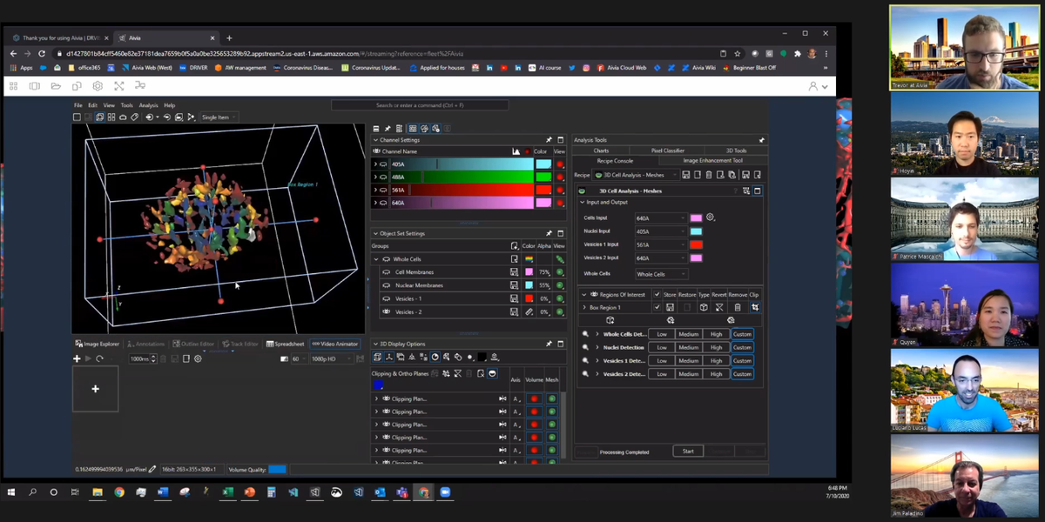Open the Nuclei Input channel dropdown
Image resolution: width=1045 pixels, height=522 pixels.
[660, 231]
